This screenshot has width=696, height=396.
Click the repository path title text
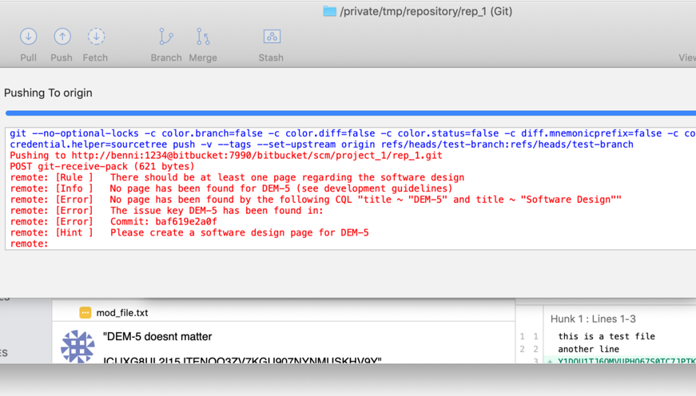(x=426, y=11)
